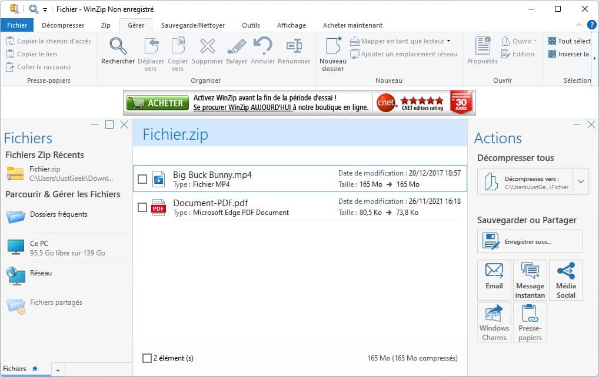599x377 pixels.
Task: Switch to the Sauvegarde/Nettoyer tab
Action: (193, 25)
